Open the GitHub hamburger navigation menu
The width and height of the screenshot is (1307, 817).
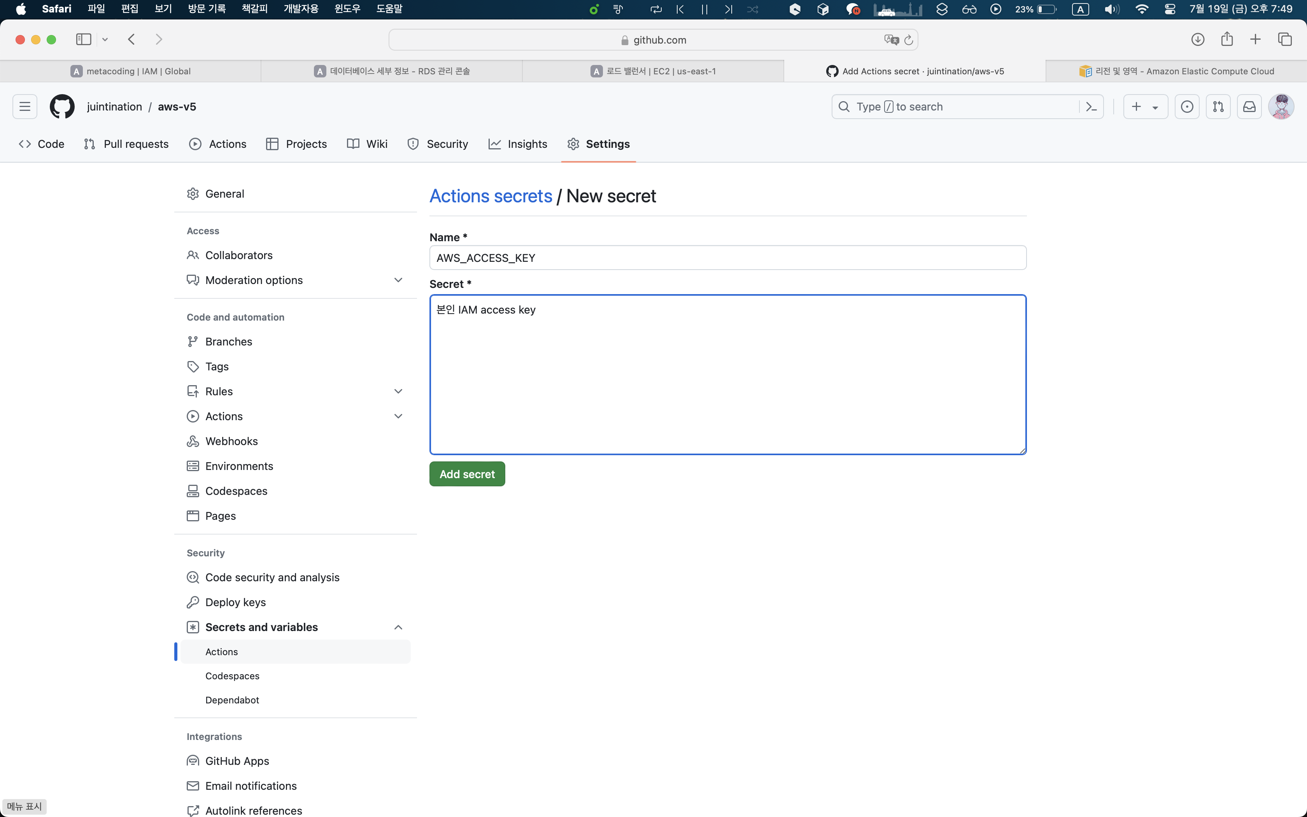[x=25, y=107]
